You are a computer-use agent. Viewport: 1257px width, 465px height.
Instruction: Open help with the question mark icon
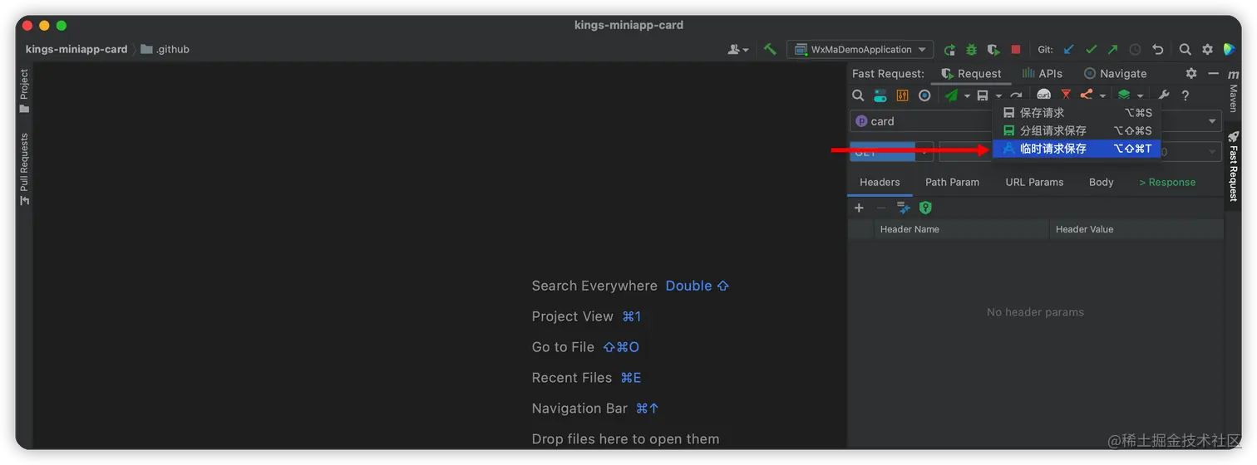[1186, 95]
